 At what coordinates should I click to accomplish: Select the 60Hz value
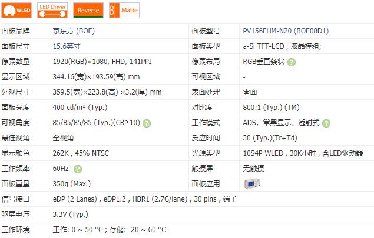tap(61, 169)
